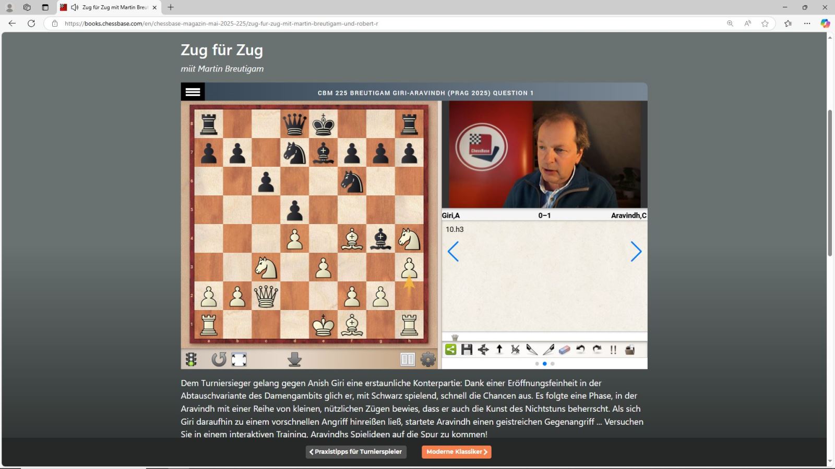Click the double exclamation annotation icon
Viewport: 835px width, 469px height.
pos(613,350)
